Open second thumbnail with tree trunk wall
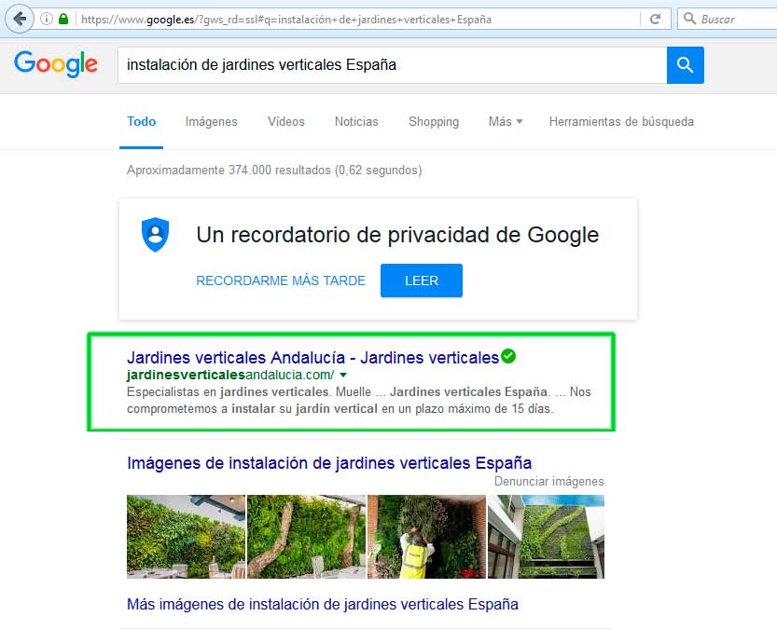Image resolution: width=777 pixels, height=630 pixels. pos(306,537)
